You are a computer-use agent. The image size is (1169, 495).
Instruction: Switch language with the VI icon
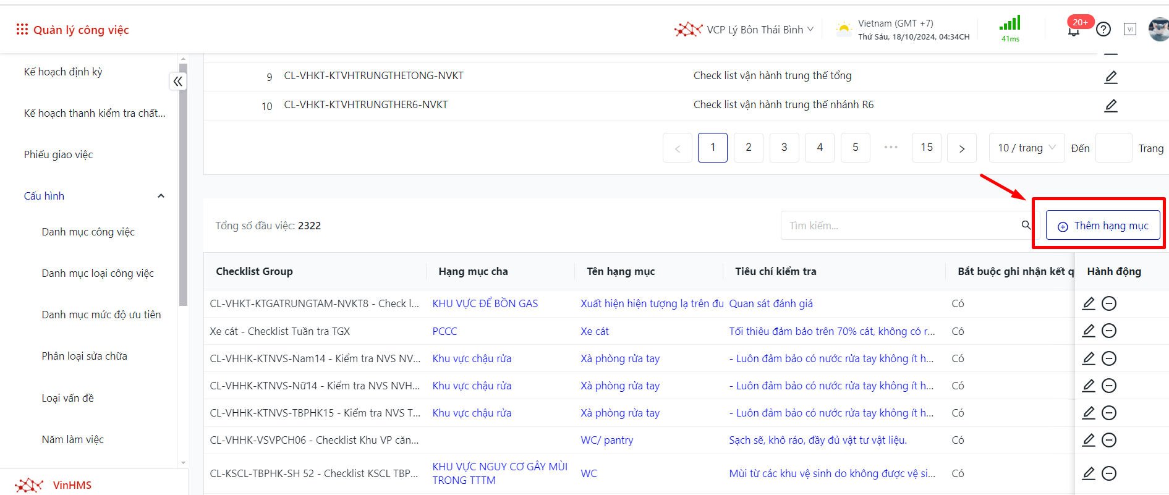click(1130, 29)
